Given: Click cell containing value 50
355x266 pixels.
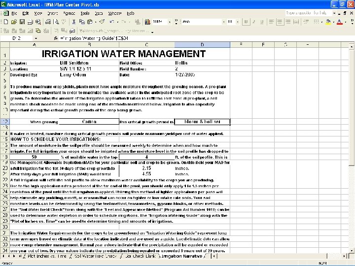Looking at the screenshot, I should click(x=35, y=157).
